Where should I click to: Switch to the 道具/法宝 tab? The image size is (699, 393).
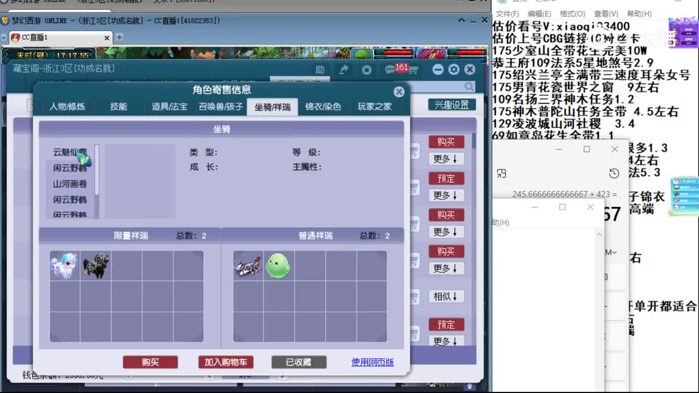click(x=169, y=106)
